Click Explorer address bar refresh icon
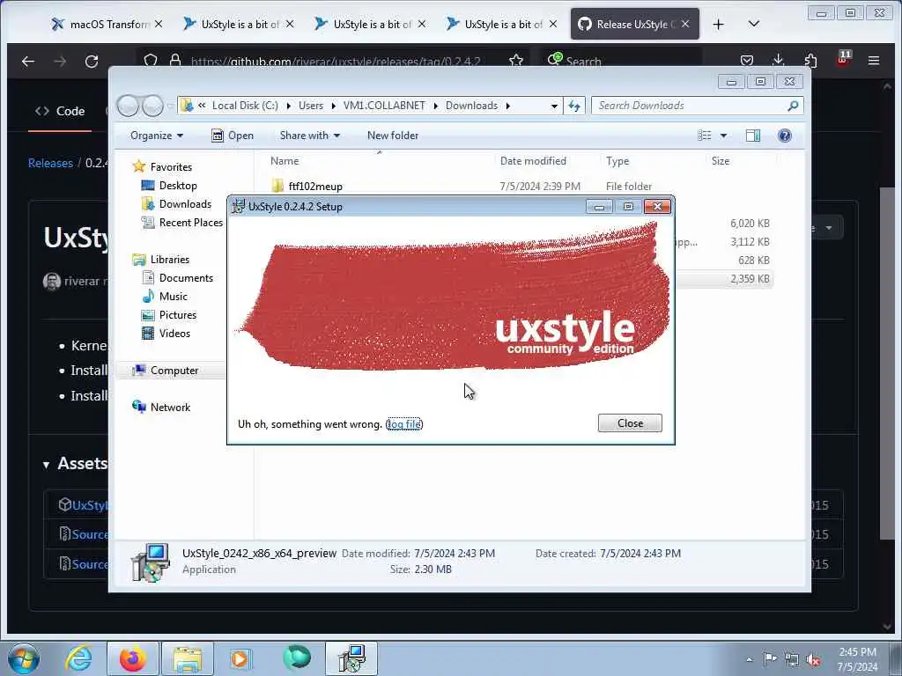Screen dimensions: 902x676 coord(574,106)
